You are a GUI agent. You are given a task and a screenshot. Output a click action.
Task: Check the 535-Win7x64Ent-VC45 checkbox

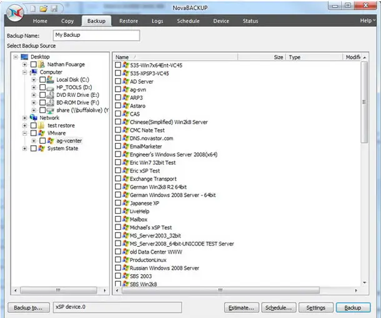point(118,65)
